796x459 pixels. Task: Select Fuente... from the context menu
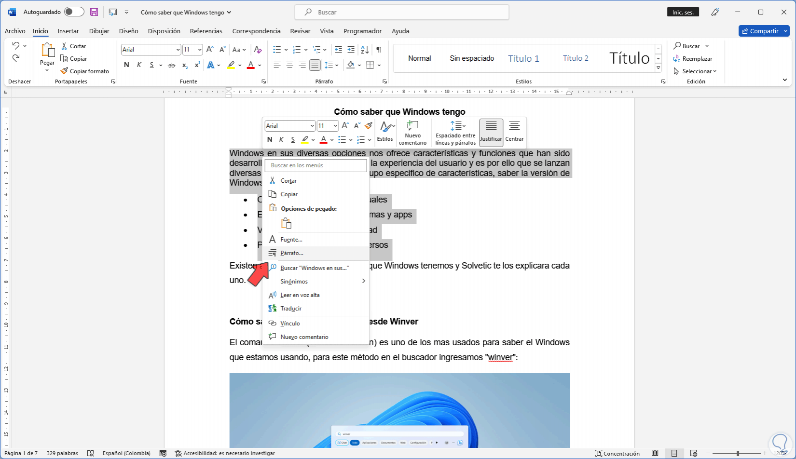tap(316, 240)
